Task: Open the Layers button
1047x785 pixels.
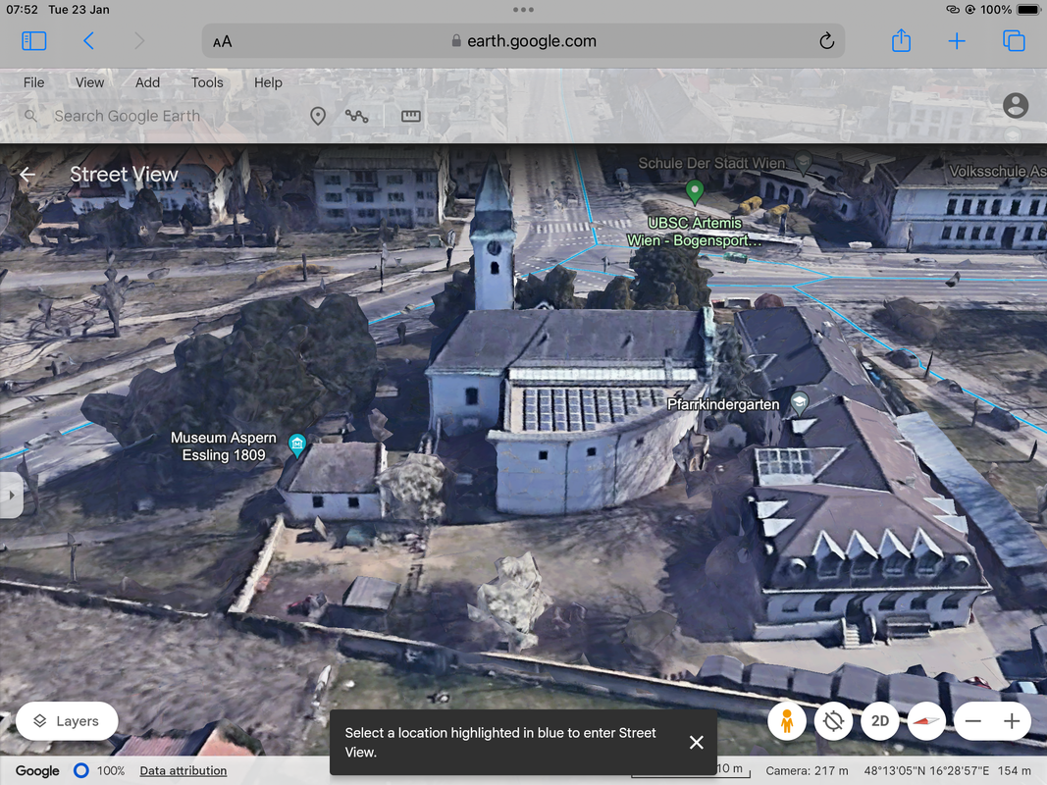Action: pos(67,721)
